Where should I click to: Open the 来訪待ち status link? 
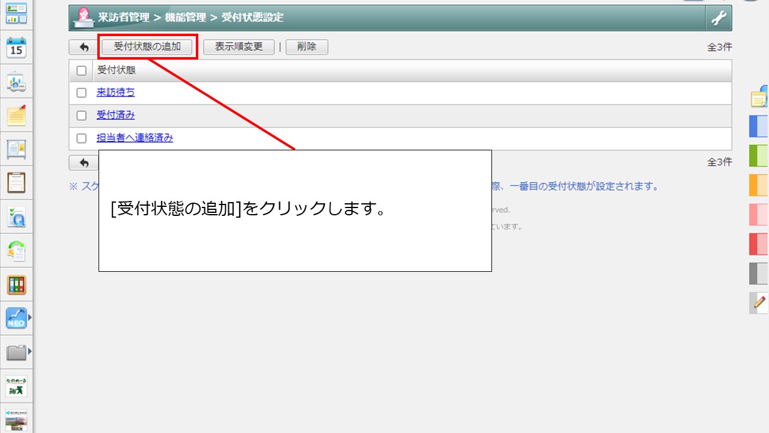(115, 93)
